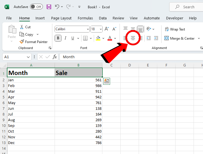Screen dimensions: 203x154
Task: Click the Top Align icon
Action: coord(126,29)
